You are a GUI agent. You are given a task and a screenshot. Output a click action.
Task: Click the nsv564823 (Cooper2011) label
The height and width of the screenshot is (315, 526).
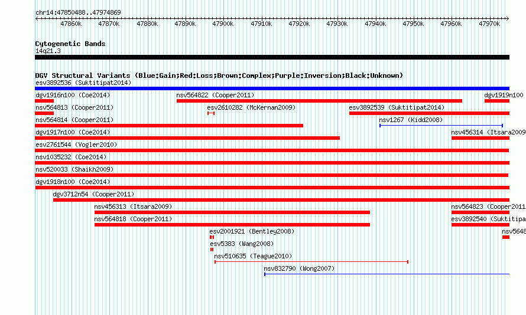pos(488,206)
